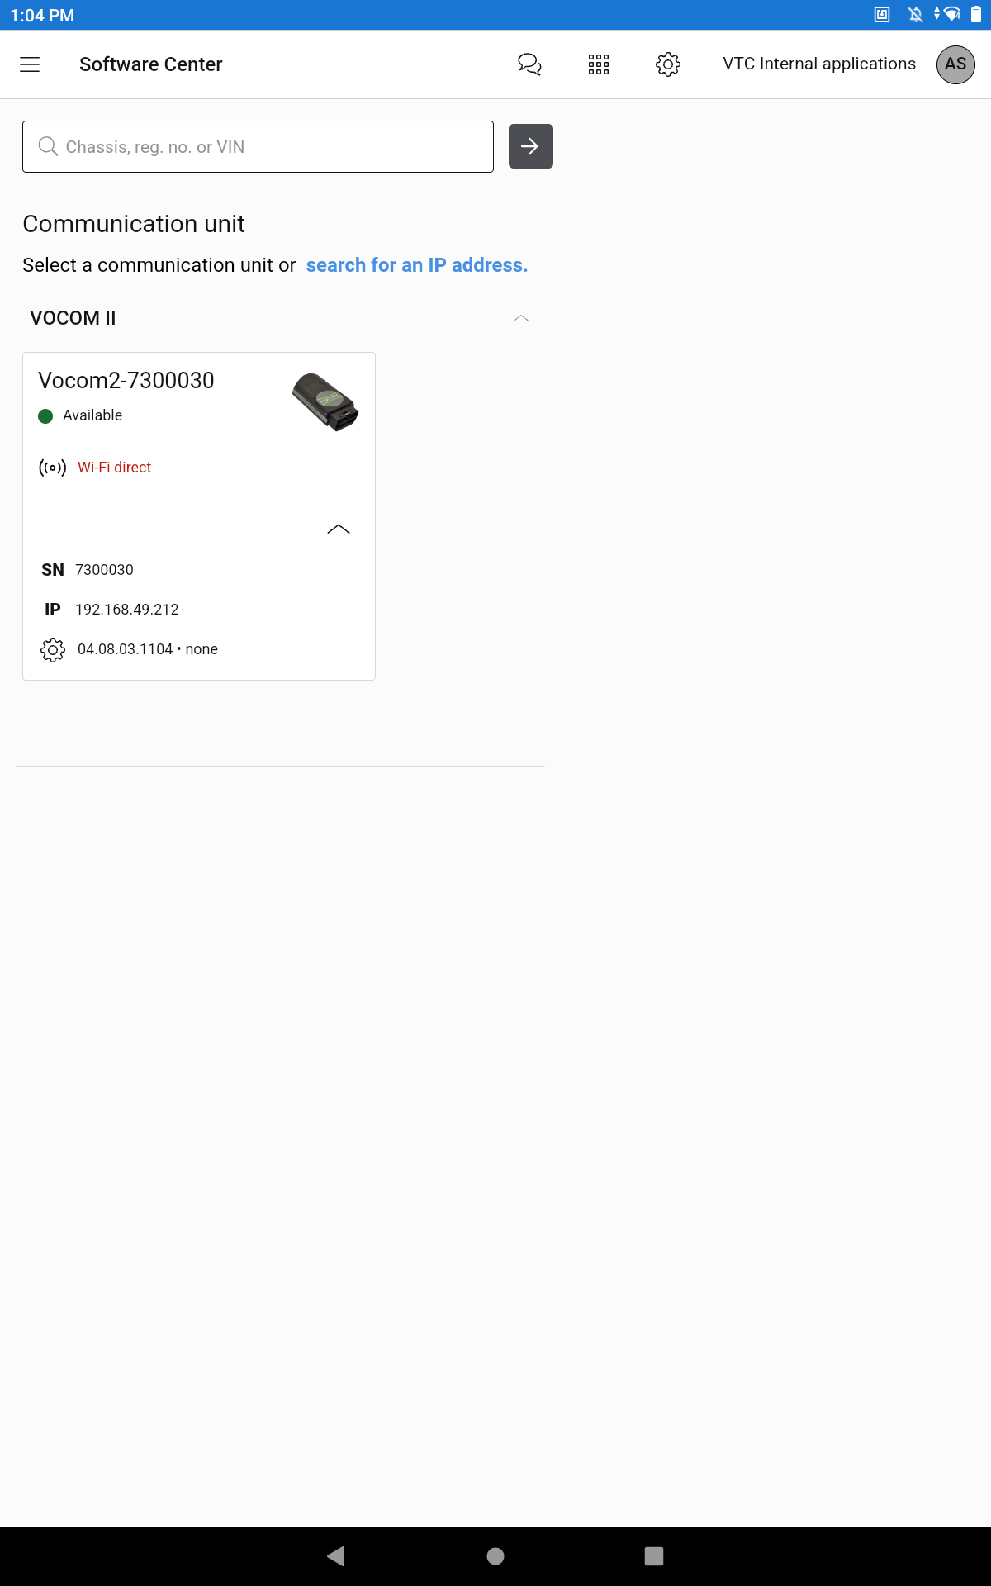Tap the Android back navigation button

pos(336,1556)
